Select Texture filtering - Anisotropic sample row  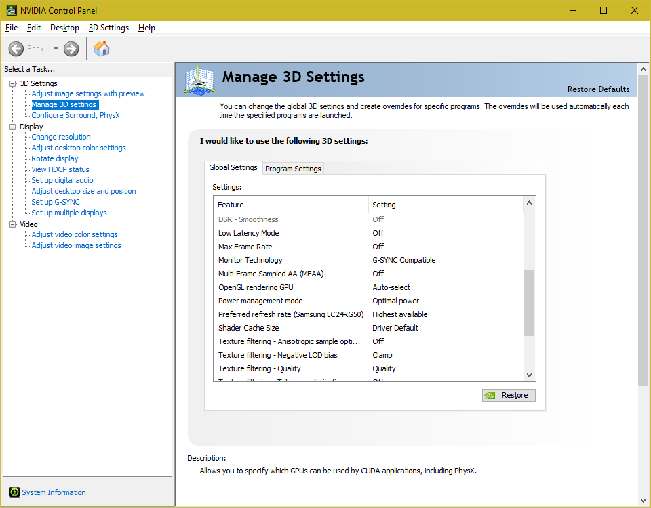[369, 341]
